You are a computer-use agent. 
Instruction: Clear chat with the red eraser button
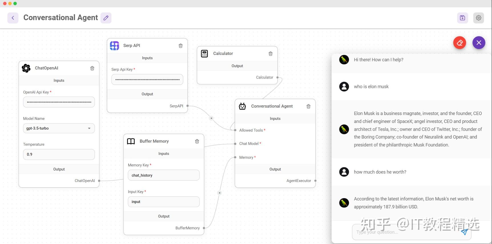coord(459,43)
